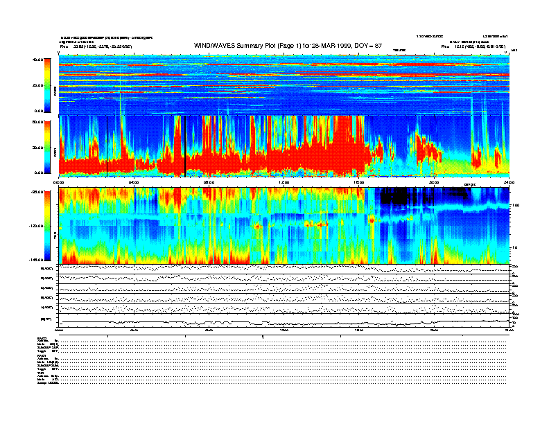Click the 20:00 tick label below RAD1 spectrogram
Viewport: 549px width, 424px height.
tap(434, 182)
